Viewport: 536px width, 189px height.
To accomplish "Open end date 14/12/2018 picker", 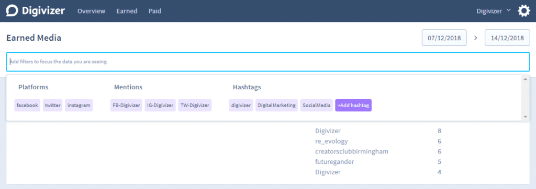I will click(x=507, y=38).
